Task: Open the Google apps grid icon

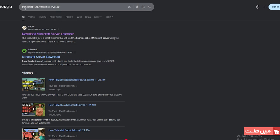Action: [265, 7]
